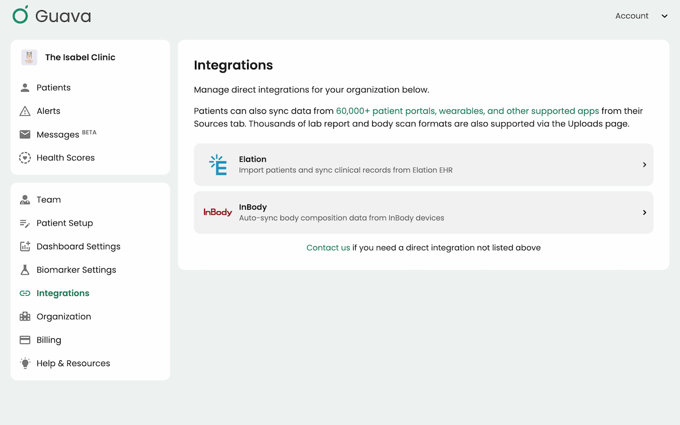Open Help & Resources via its lightbulb icon

pos(25,363)
